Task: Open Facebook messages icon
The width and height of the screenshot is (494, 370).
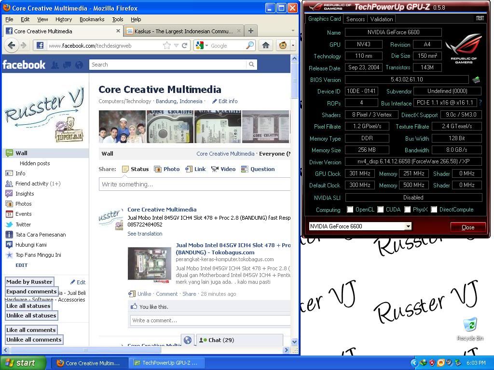Action: tap(67, 65)
